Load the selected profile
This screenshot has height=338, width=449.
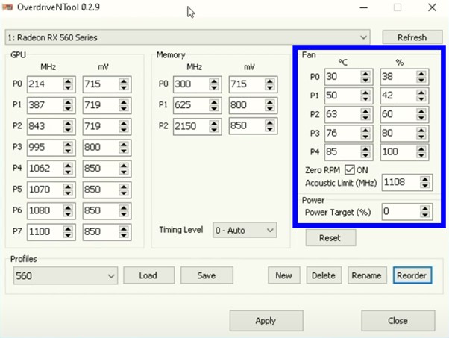coord(148,275)
